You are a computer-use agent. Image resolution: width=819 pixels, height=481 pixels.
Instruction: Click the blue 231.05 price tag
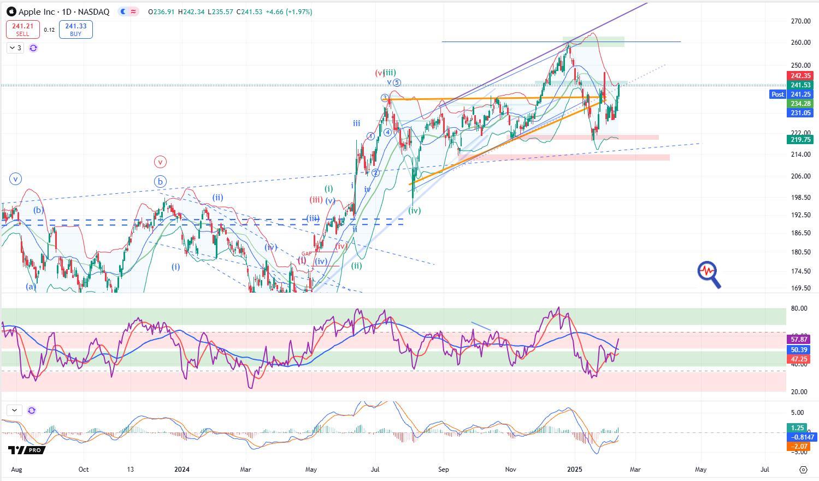pos(800,113)
